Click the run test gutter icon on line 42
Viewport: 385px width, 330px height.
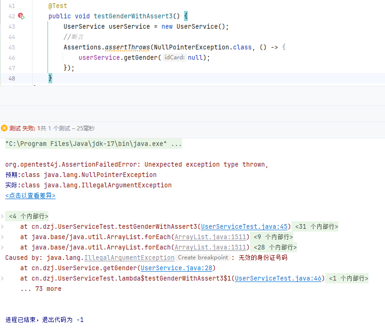point(21,16)
